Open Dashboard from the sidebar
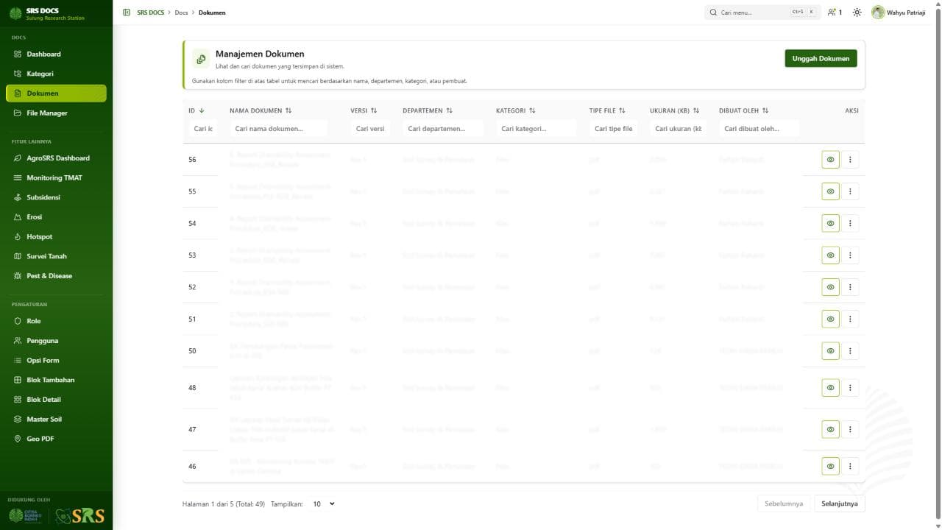Screen dimensions: 942x530 pyautogui.click(x=56, y=54)
